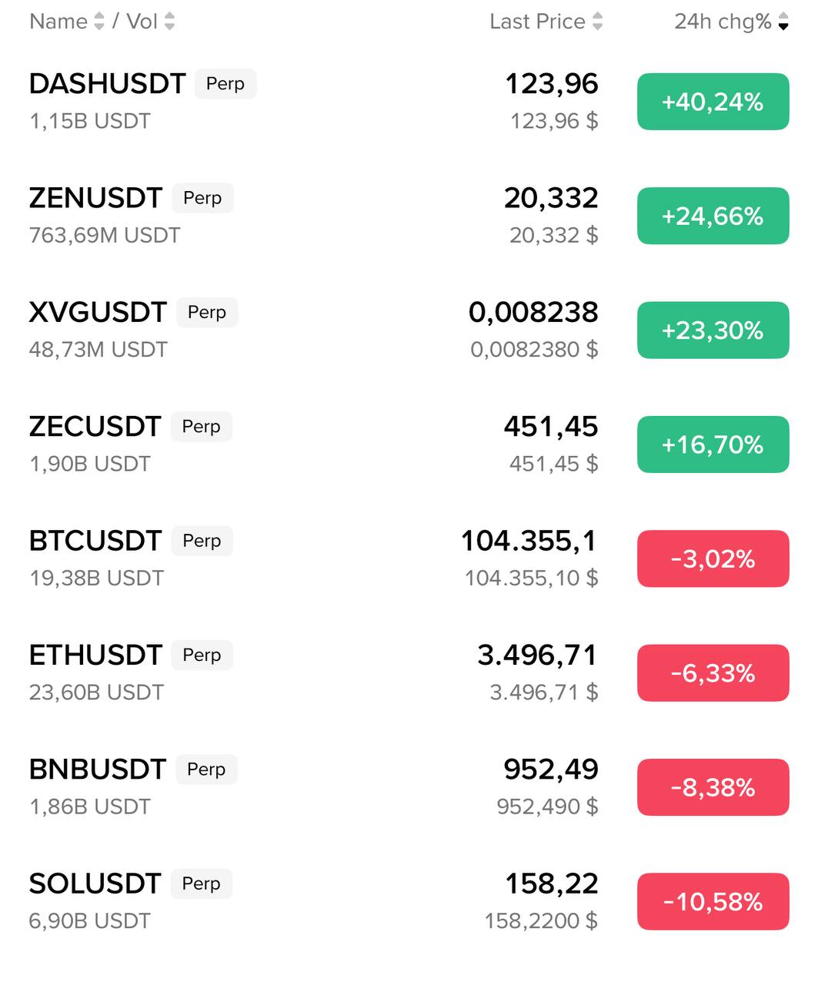The height and width of the screenshot is (986, 818).
Task: Tap the DASHUSDT +40,24% change badge
Action: (713, 102)
